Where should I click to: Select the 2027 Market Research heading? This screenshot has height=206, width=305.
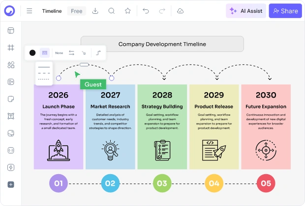coord(110,106)
